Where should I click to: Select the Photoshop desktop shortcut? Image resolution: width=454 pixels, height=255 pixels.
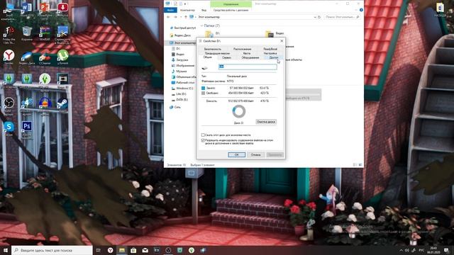click(x=27, y=130)
